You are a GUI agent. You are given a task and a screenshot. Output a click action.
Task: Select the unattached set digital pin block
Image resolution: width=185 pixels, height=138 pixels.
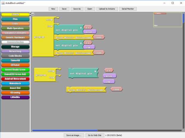click(83, 73)
